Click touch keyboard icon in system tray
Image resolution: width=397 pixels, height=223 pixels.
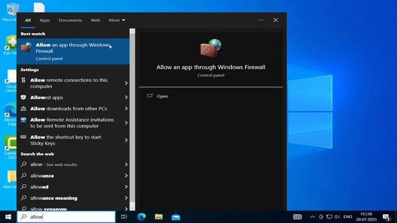click(x=298, y=217)
